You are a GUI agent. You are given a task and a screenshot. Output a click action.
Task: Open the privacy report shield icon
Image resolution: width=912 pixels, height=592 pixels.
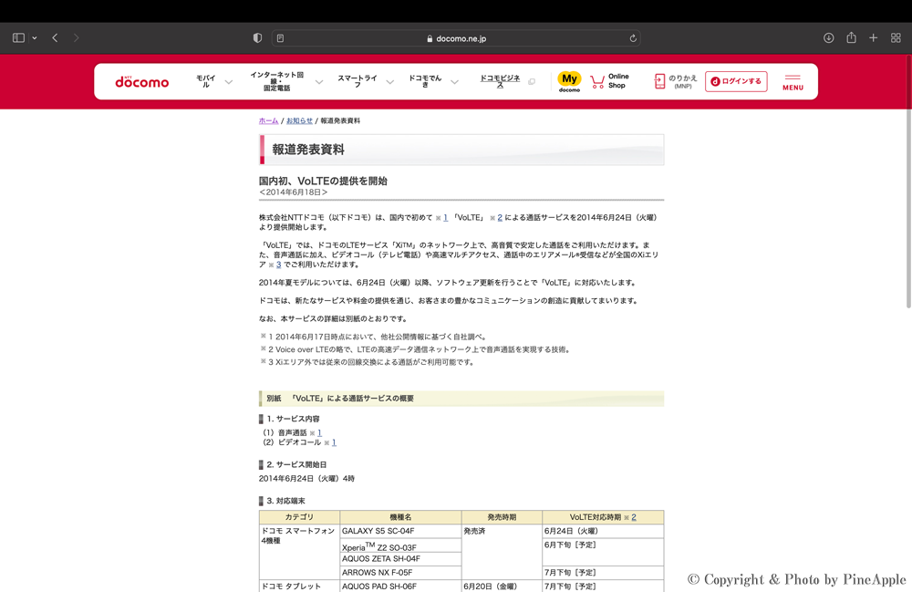tap(257, 38)
